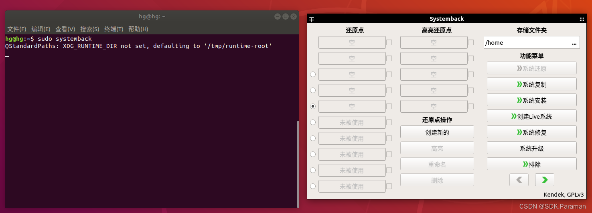Viewport: 592px width, 213px height.
Task: Click the QStandardPaths warning line in terminal
Action: 139,46
